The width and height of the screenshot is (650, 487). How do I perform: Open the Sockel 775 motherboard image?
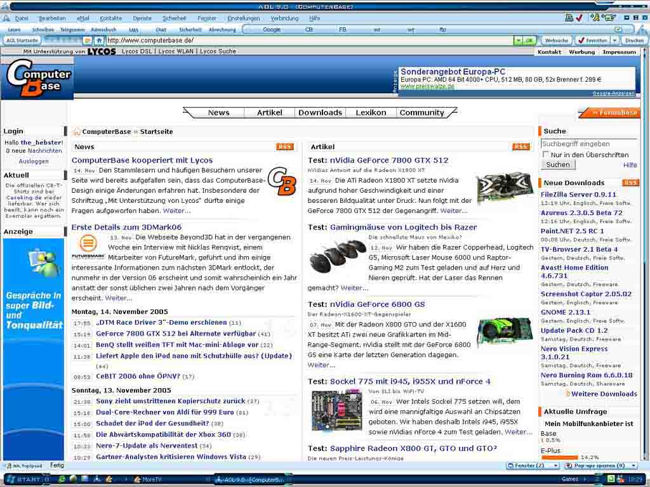[337, 411]
